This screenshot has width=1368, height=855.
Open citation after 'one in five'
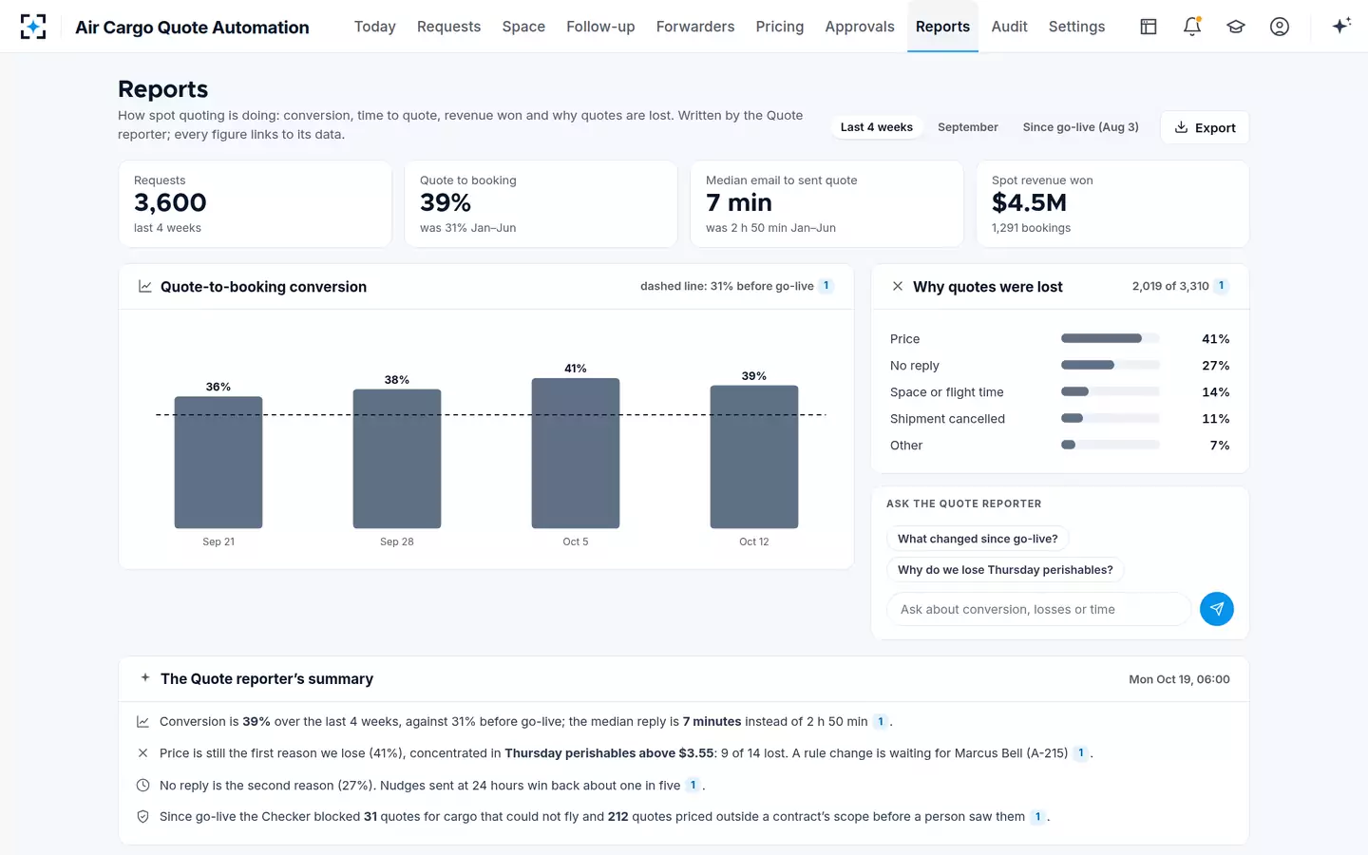[x=693, y=786]
